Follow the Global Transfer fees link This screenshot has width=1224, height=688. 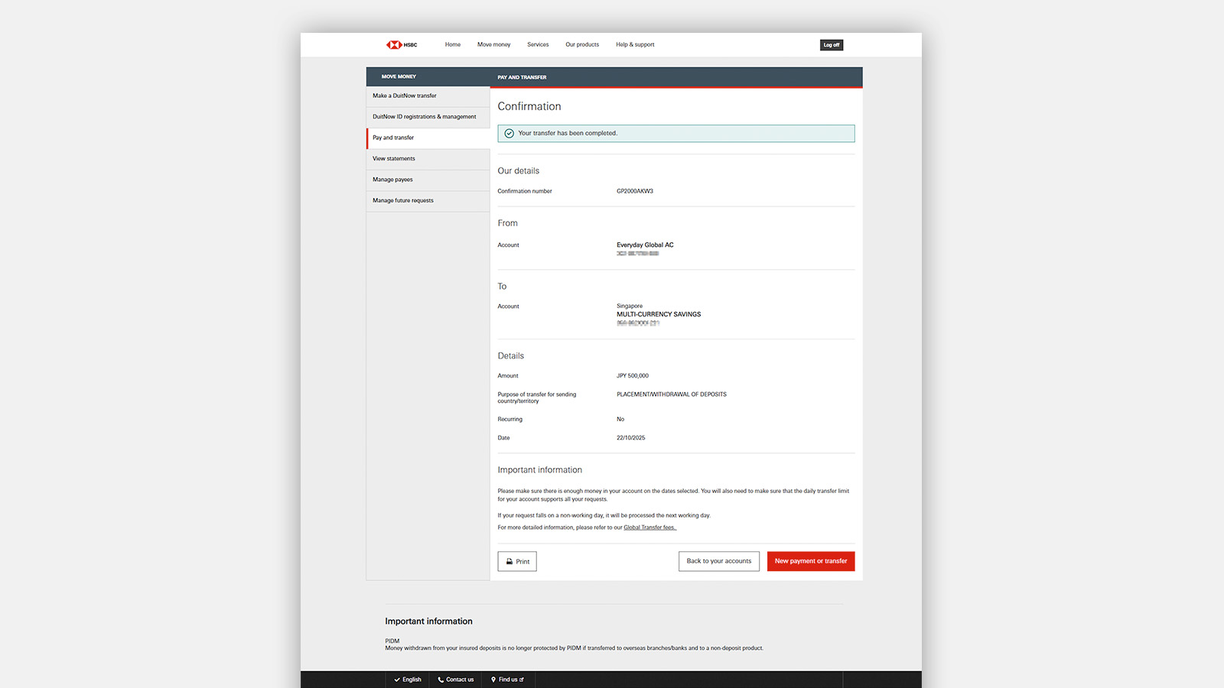point(649,527)
